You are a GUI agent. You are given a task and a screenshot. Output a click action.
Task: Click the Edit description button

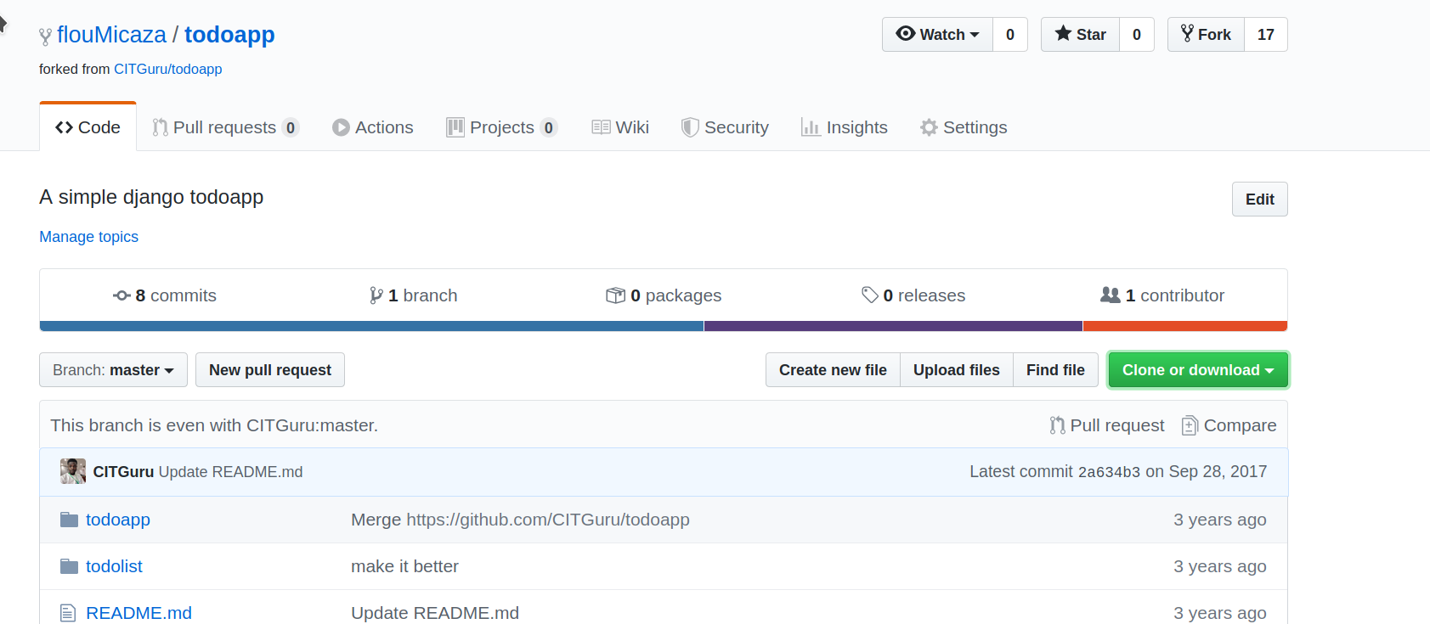[x=1259, y=199]
